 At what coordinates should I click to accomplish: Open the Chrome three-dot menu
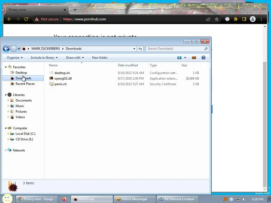261,19
